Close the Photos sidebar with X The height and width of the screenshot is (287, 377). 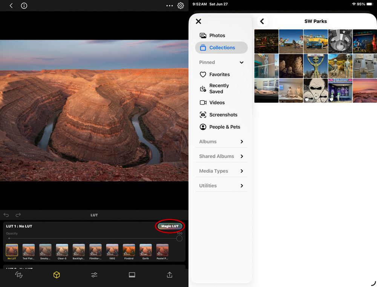198,21
